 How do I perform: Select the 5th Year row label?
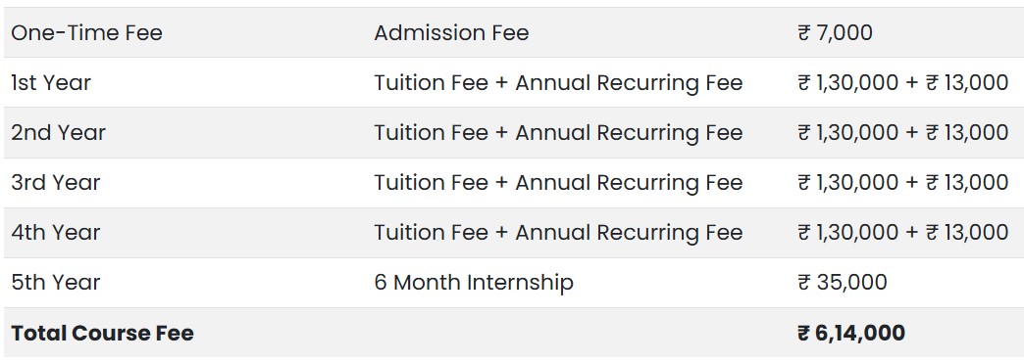56,282
